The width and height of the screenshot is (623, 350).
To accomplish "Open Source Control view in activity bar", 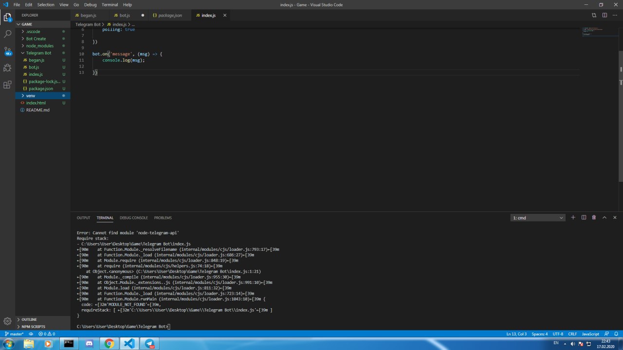I will pyautogui.click(x=7, y=51).
